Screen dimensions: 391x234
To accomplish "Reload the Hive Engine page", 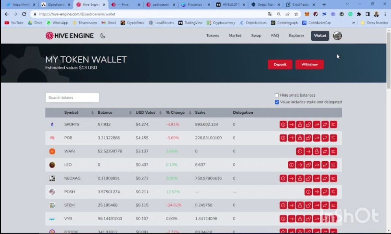I will coord(24,14).
